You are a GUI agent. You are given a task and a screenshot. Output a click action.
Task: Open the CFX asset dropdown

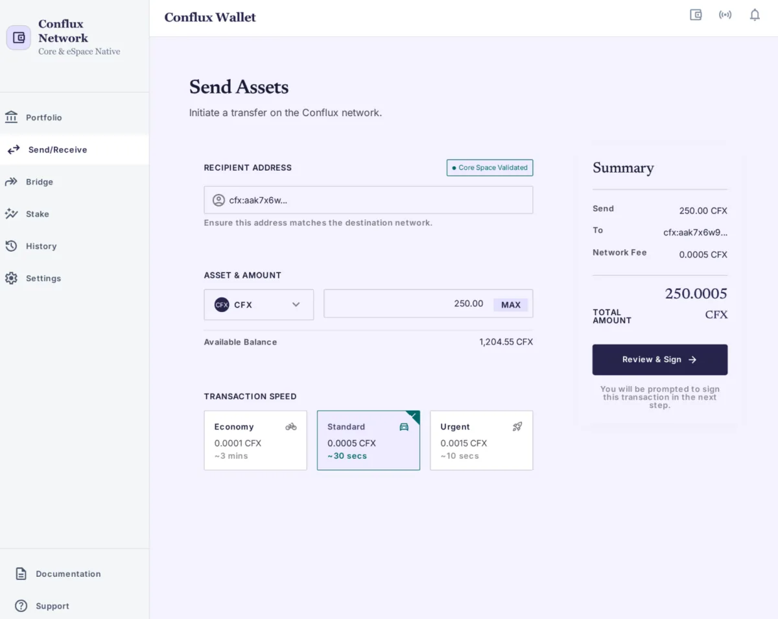[x=259, y=304]
